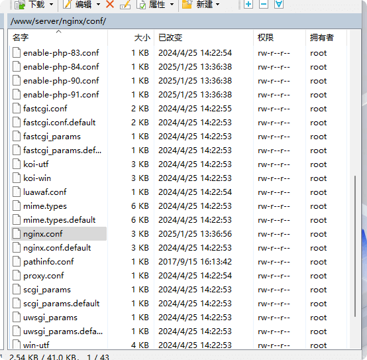Click the file icon of fastcgi_params

pyautogui.click(x=17, y=137)
